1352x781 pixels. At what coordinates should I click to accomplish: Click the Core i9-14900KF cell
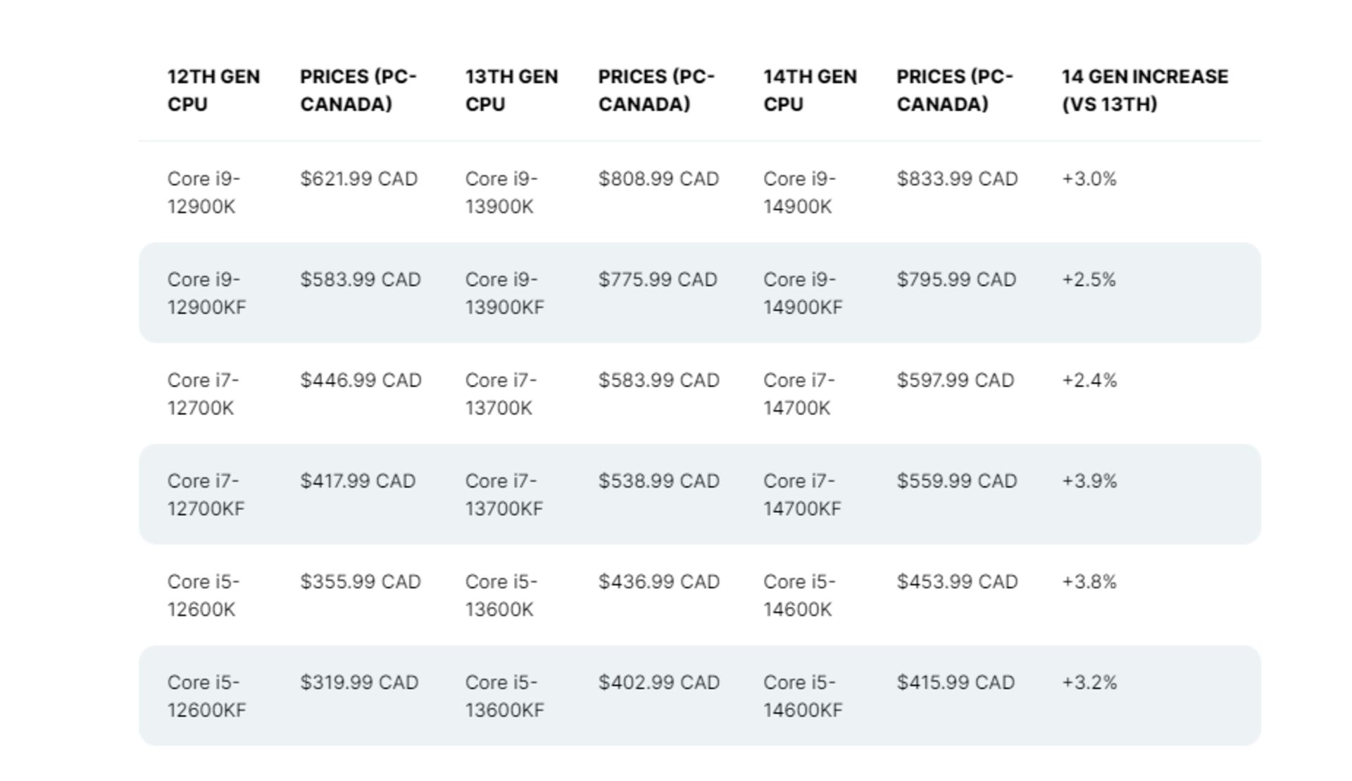(x=802, y=293)
